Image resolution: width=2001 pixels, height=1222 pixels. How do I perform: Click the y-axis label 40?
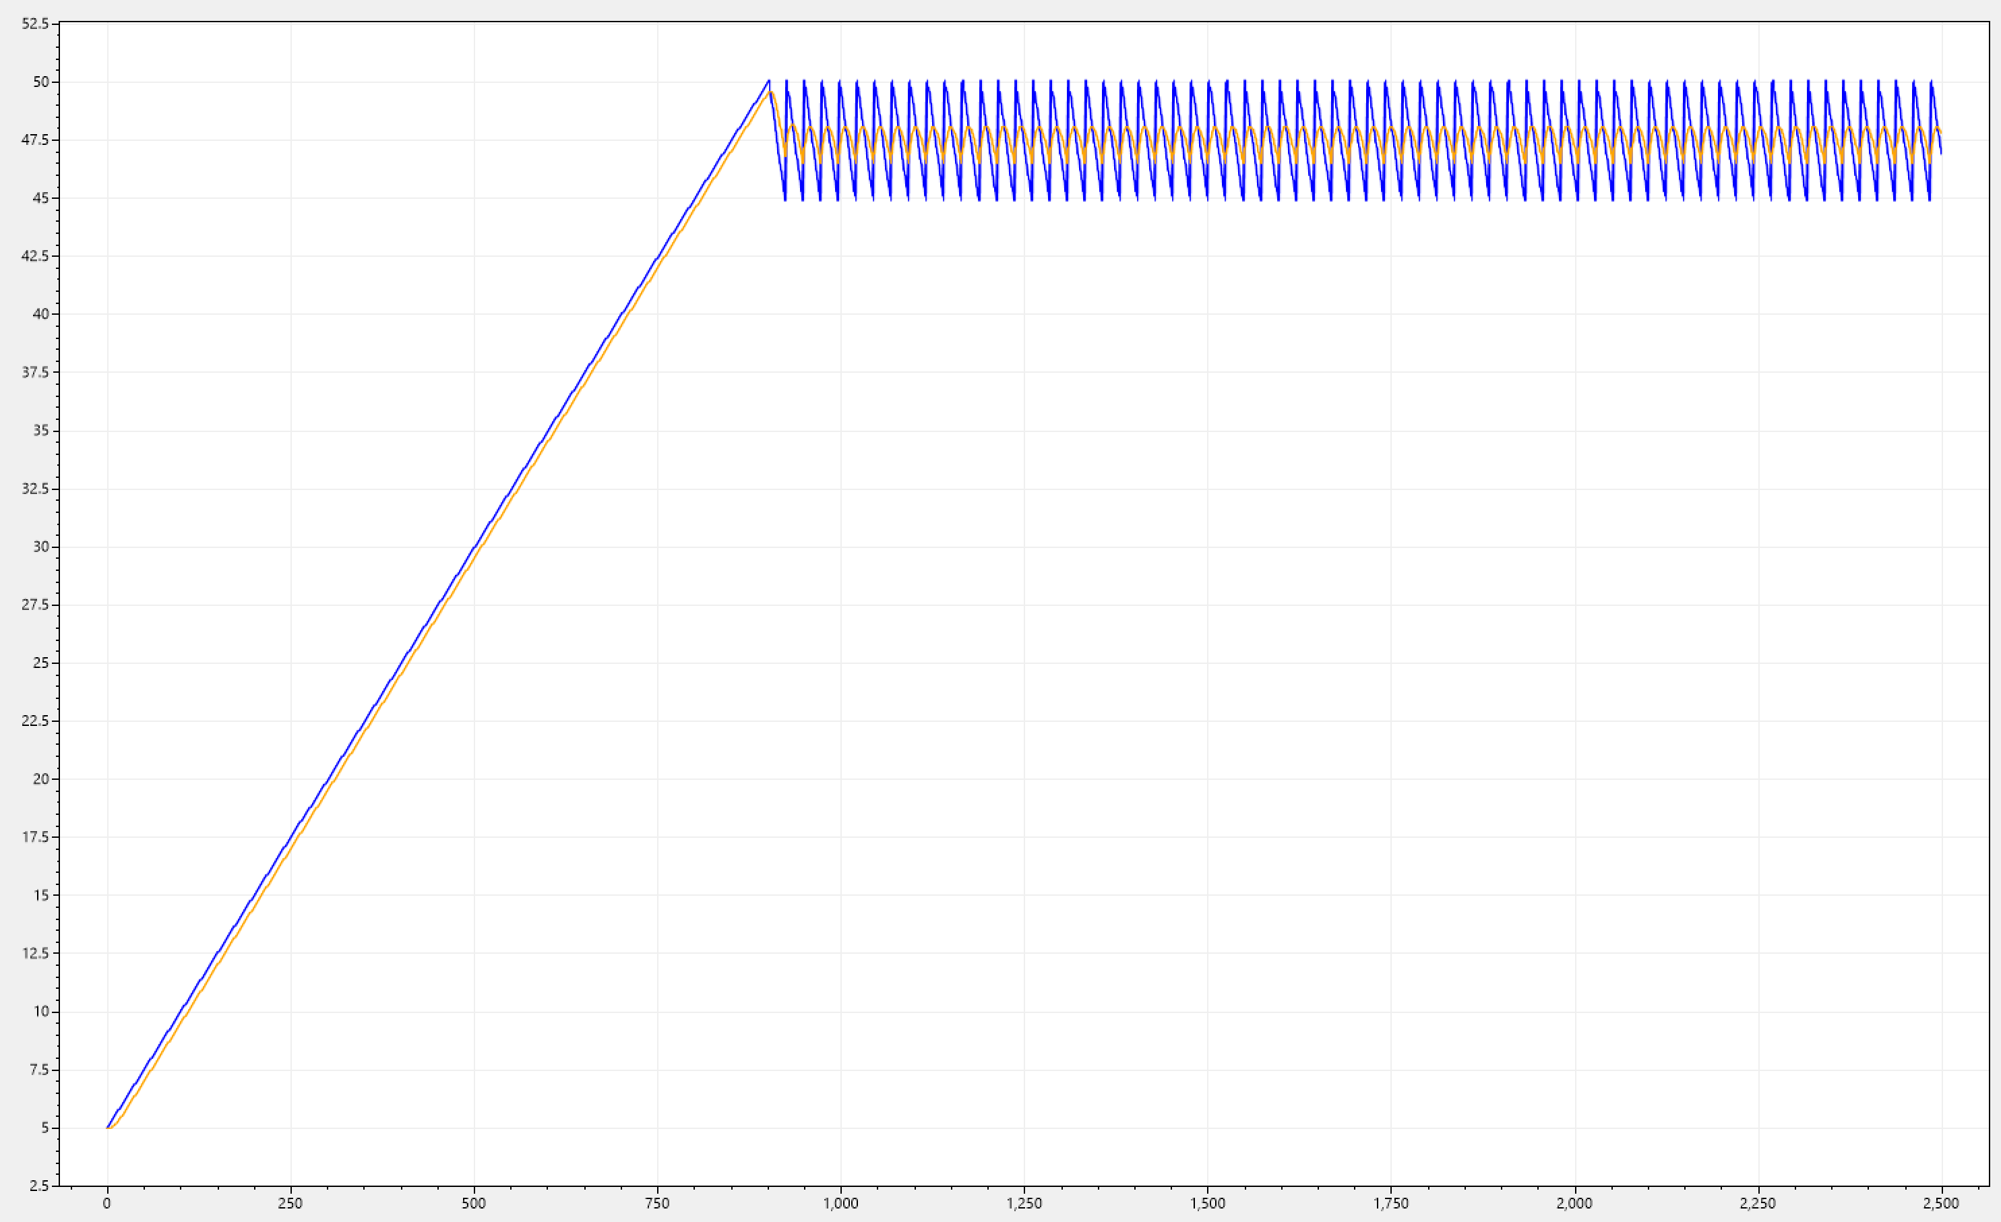click(40, 314)
